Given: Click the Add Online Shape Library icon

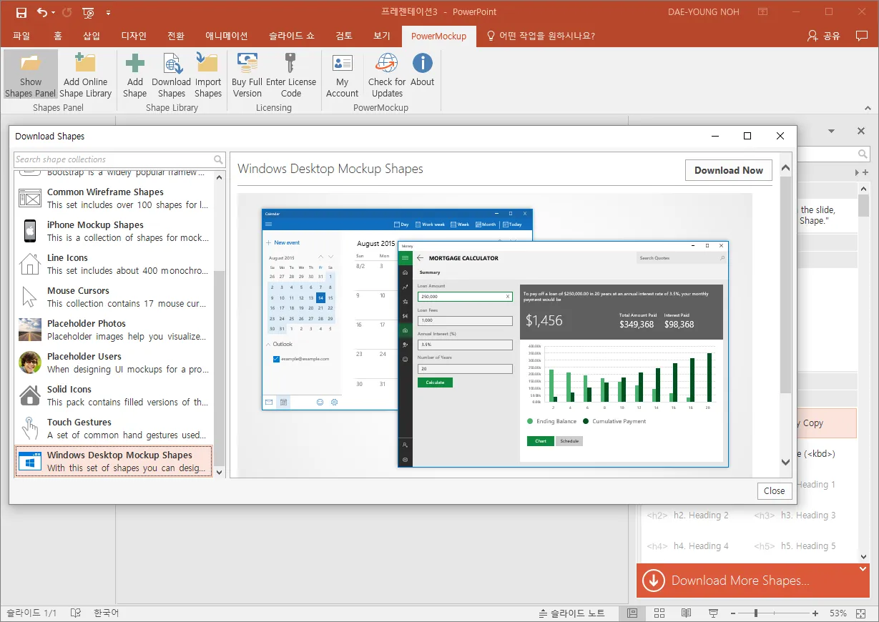Looking at the screenshot, I should (85, 64).
